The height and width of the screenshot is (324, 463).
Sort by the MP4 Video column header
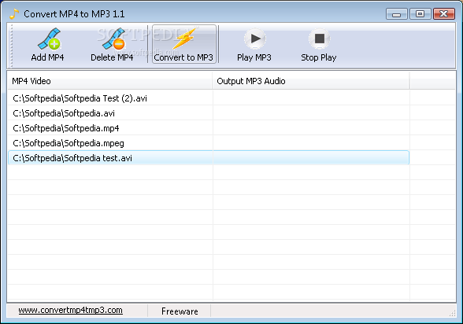109,81
